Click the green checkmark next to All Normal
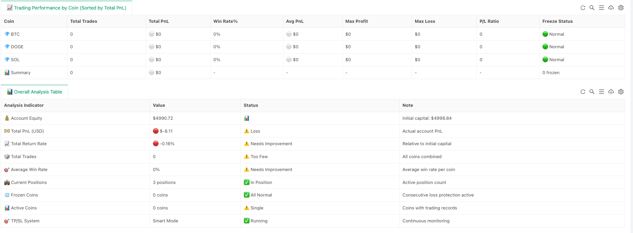633x233 pixels. 247,195
